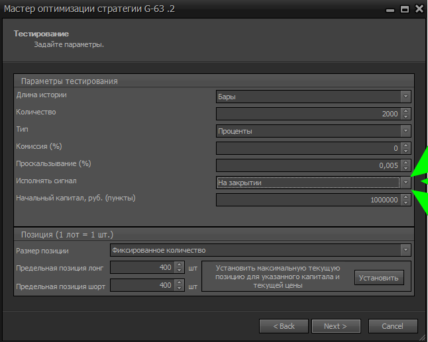The image size is (428, 342).
Task: Decrease Комиссия with down arrow
Action: pos(405,151)
